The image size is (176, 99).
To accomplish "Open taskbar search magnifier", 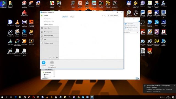I will click(7, 97).
